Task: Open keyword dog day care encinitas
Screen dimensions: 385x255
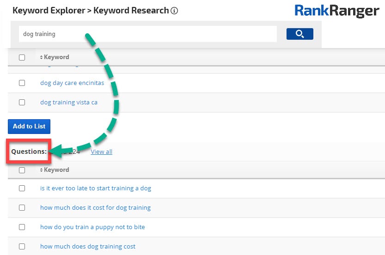Action: (x=72, y=83)
